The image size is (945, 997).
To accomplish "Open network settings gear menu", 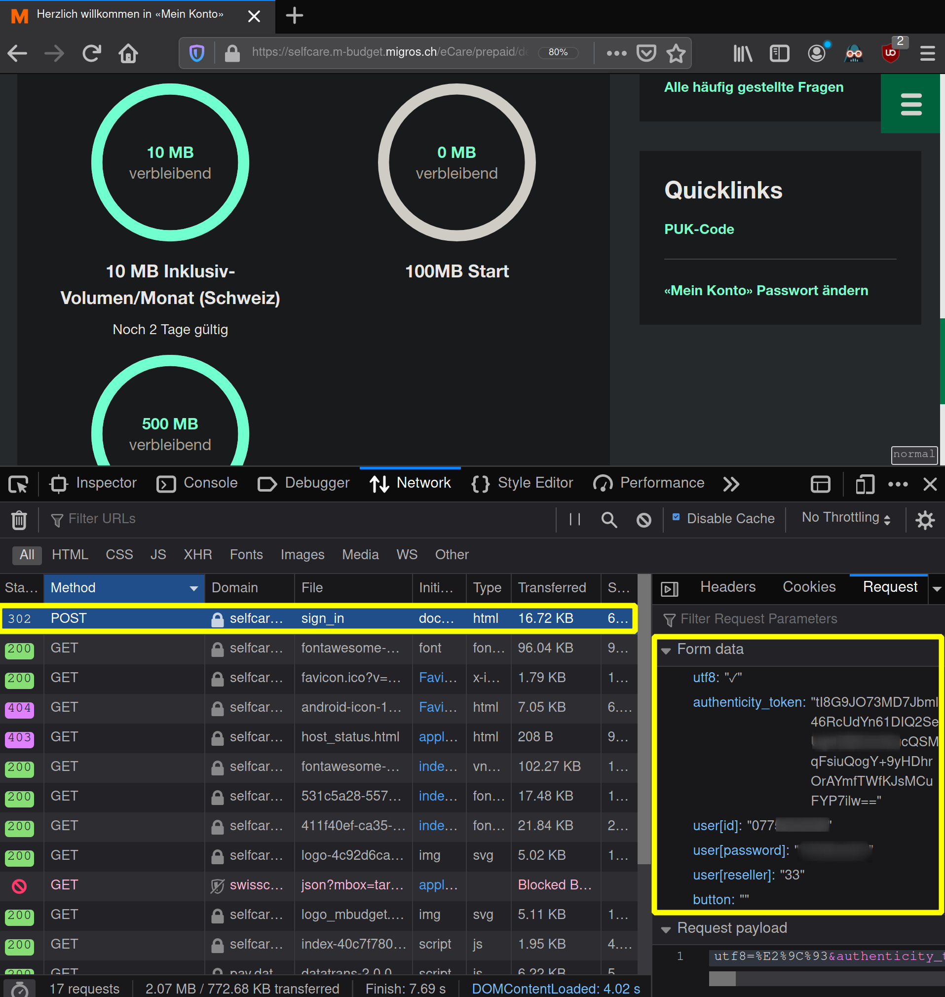I will 925,520.
